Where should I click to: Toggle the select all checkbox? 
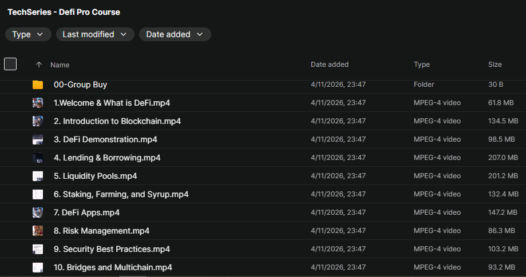coord(10,64)
